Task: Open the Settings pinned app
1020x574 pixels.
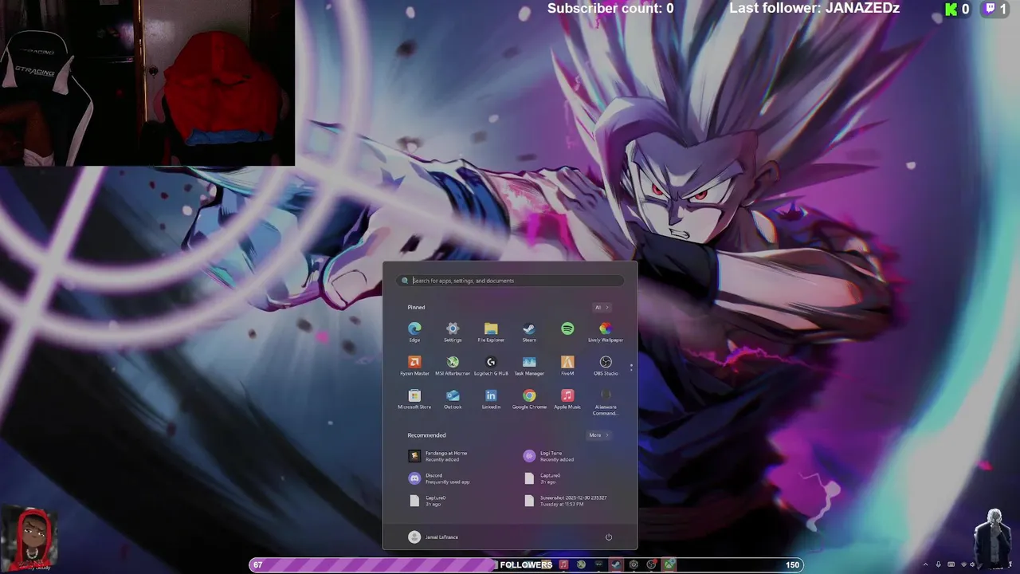Action: point(453,332)
